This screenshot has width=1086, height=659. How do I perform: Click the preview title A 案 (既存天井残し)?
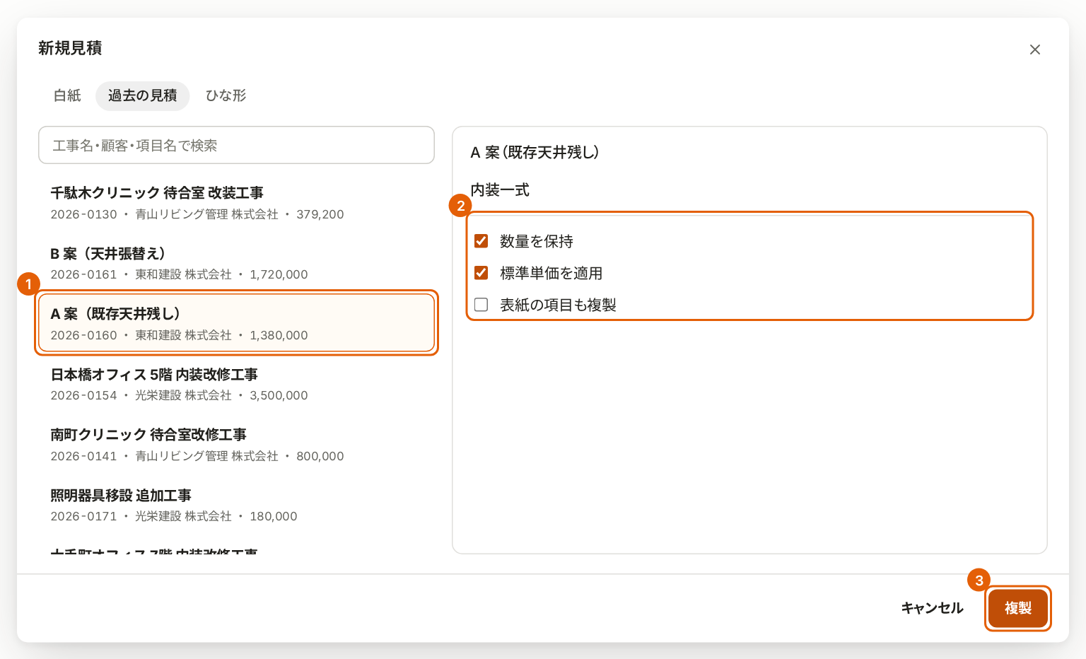(535, 152)
